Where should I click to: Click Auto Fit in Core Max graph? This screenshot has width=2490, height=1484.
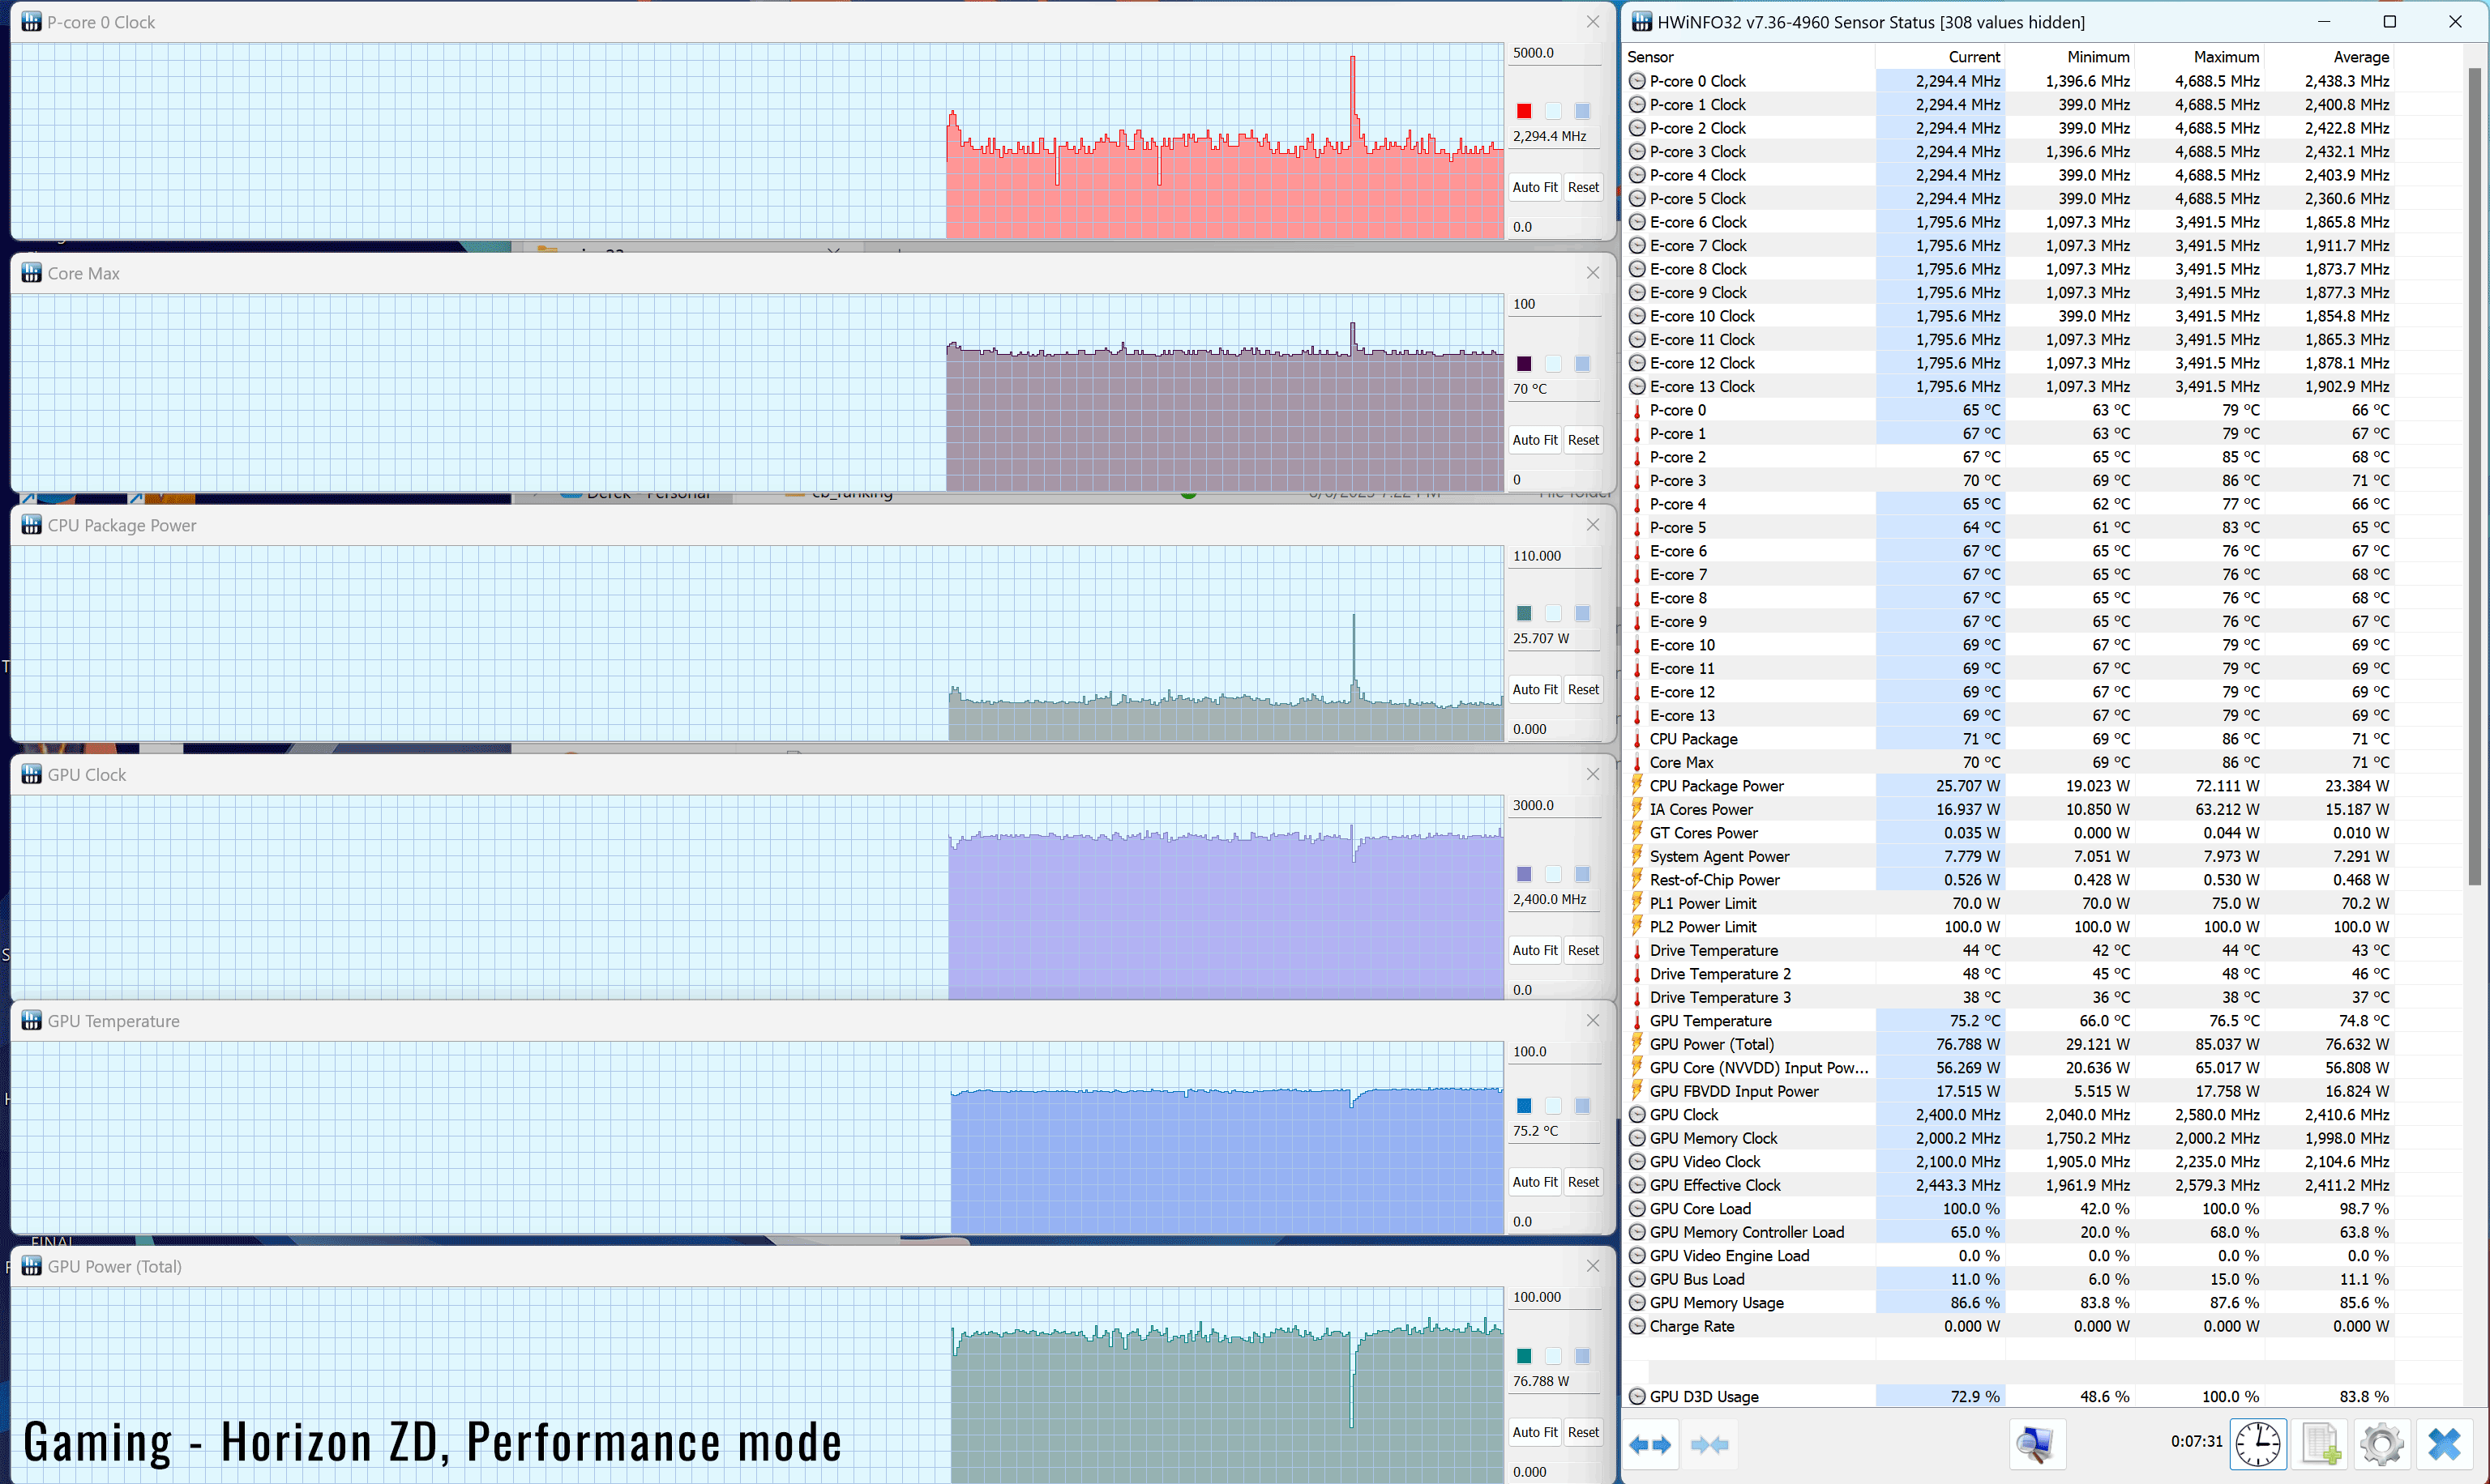coord(1534,440)
